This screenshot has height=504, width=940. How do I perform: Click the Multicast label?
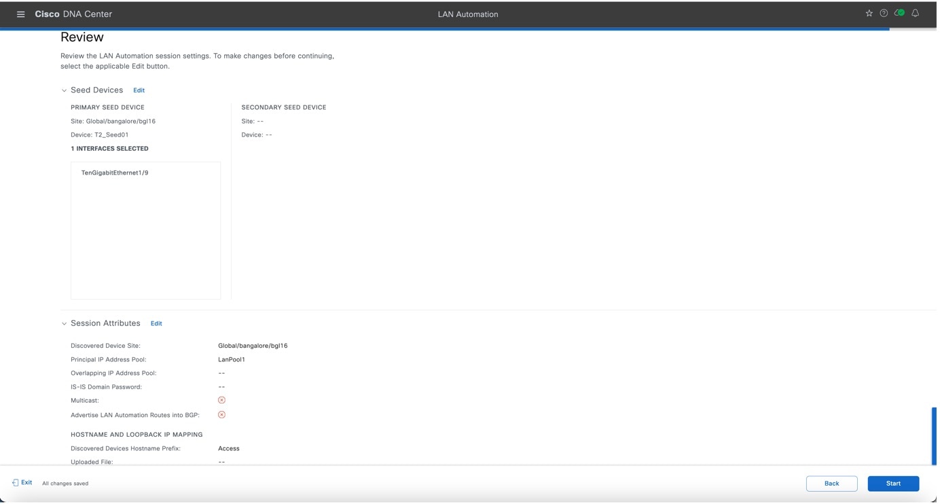point(85,401)
